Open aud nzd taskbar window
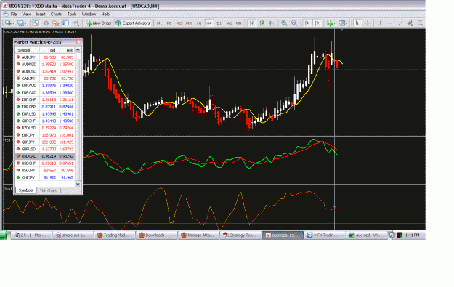Screen dimensions: 454x287 pos(367,235)
